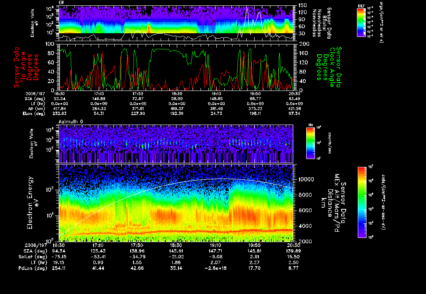Click the local time value 19.15
The image size is (426, 294).
pos(59,262)
